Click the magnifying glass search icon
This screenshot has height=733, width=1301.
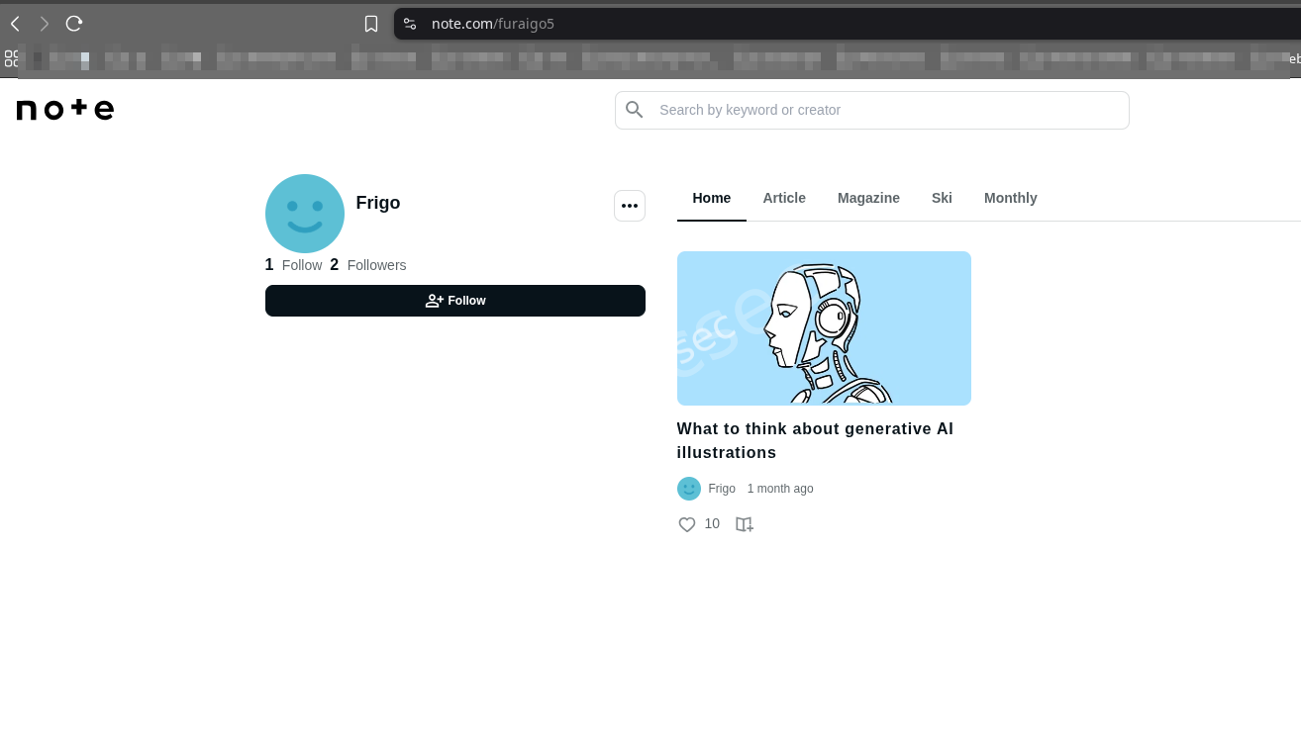coord(635,110)
